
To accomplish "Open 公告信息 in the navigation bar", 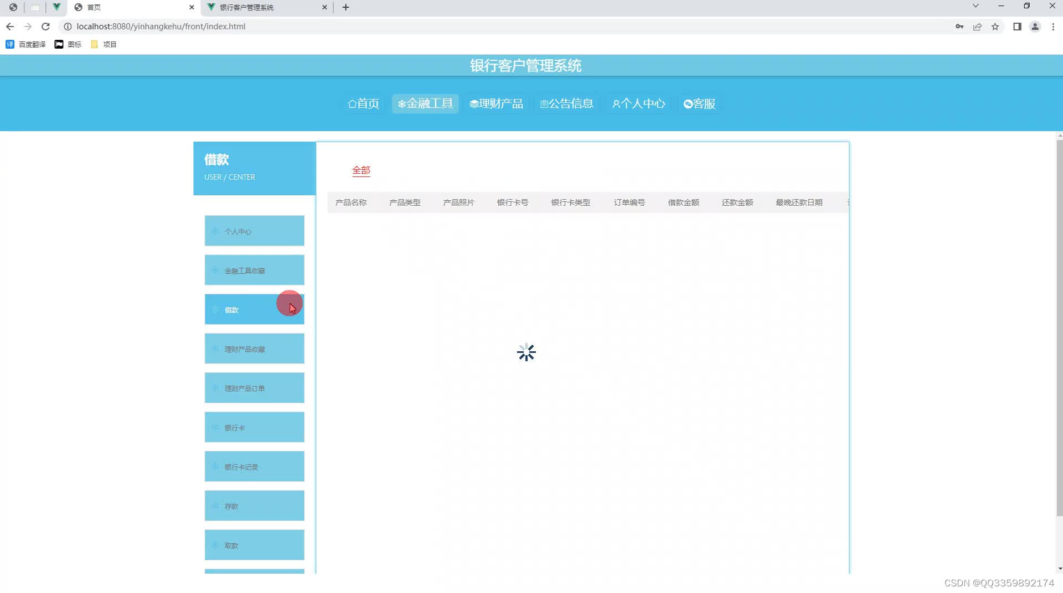I will coord(567,103).
